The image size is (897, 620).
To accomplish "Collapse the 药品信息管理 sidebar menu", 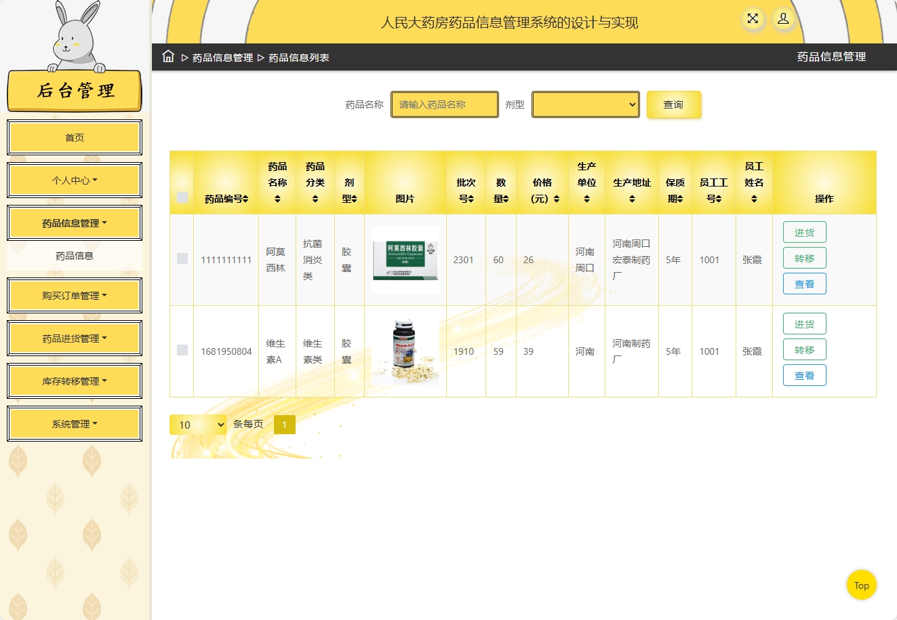I will 75,223.
